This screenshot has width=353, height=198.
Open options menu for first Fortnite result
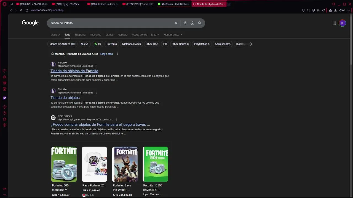[x=97, y=66]
